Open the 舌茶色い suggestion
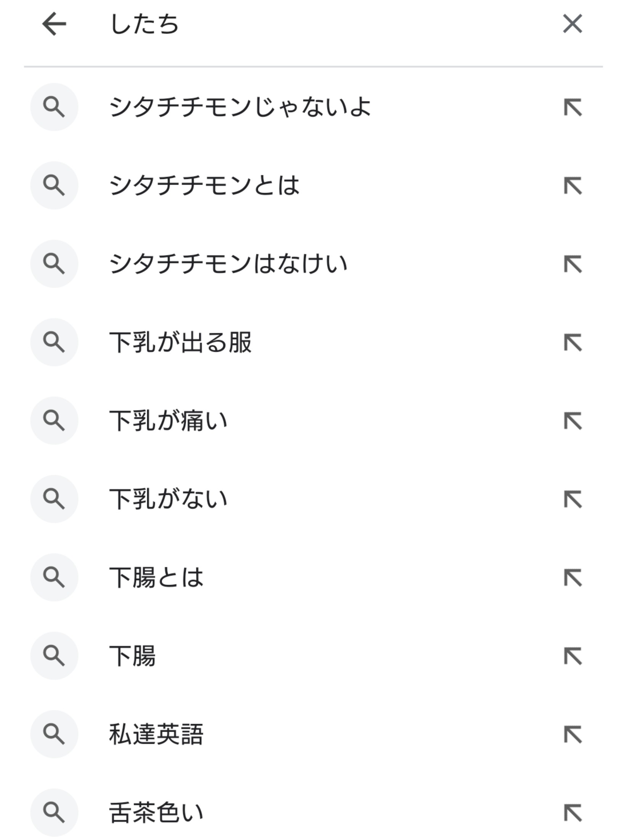Screen dimensions: 627x837 156,813
